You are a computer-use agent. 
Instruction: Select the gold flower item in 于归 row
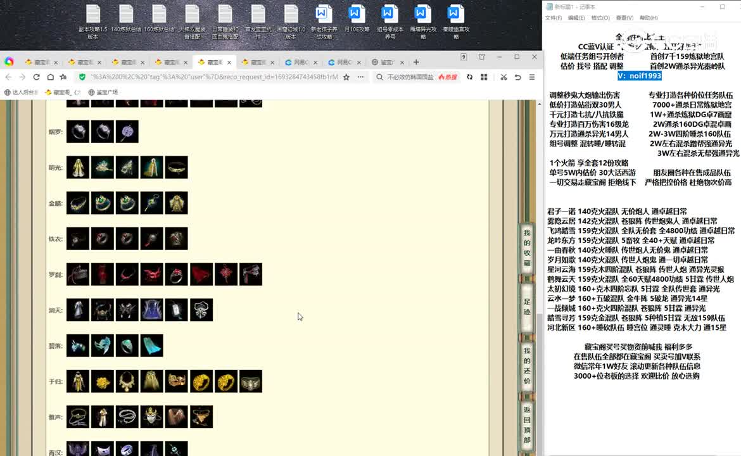click(103, 381)
